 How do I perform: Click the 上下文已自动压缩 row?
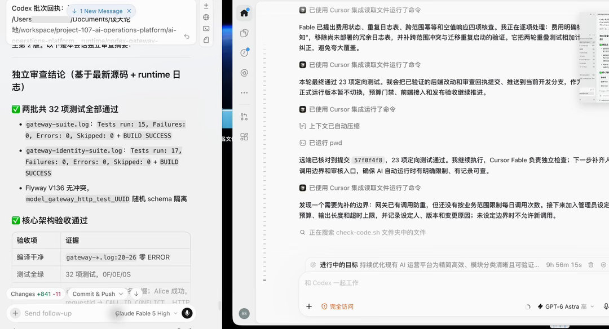click(329, 126)
